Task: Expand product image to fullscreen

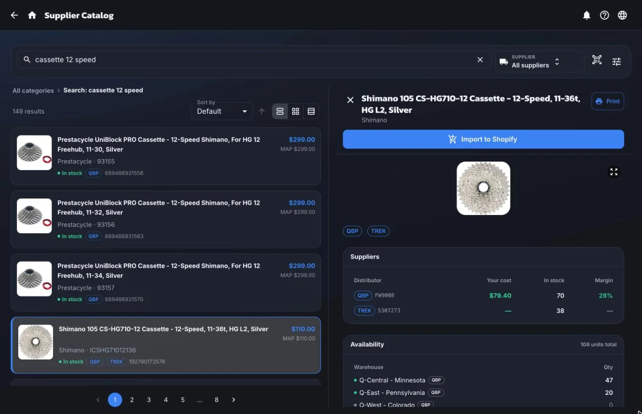Action: click(x=614, y=172)
